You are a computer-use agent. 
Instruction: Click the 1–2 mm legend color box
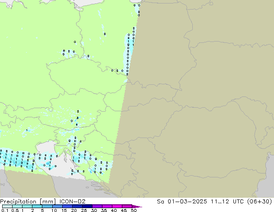point(27,206)
